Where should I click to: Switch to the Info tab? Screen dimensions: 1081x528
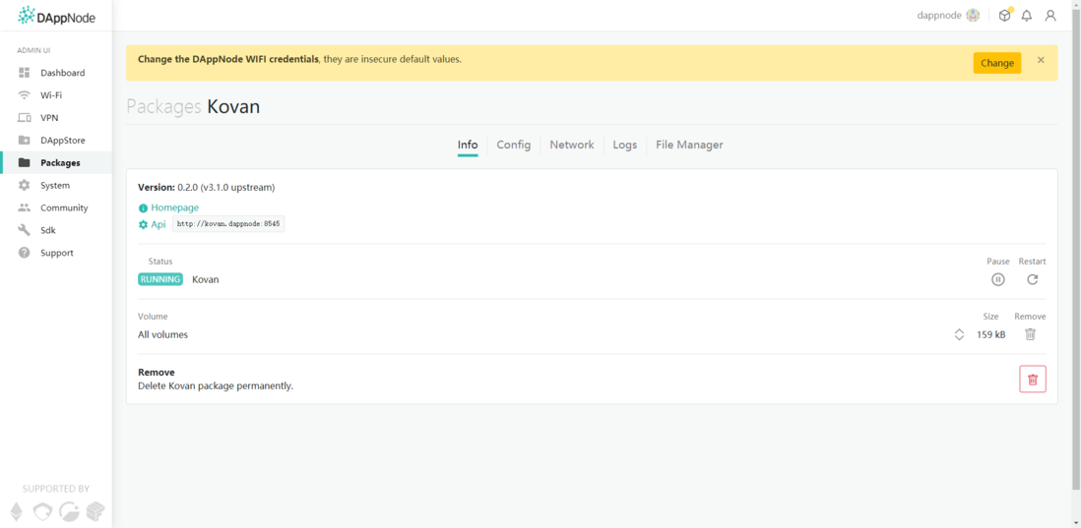point(468,146)
